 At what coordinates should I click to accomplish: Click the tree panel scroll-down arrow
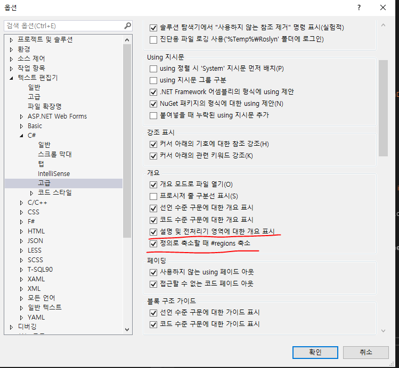point(127,330)
